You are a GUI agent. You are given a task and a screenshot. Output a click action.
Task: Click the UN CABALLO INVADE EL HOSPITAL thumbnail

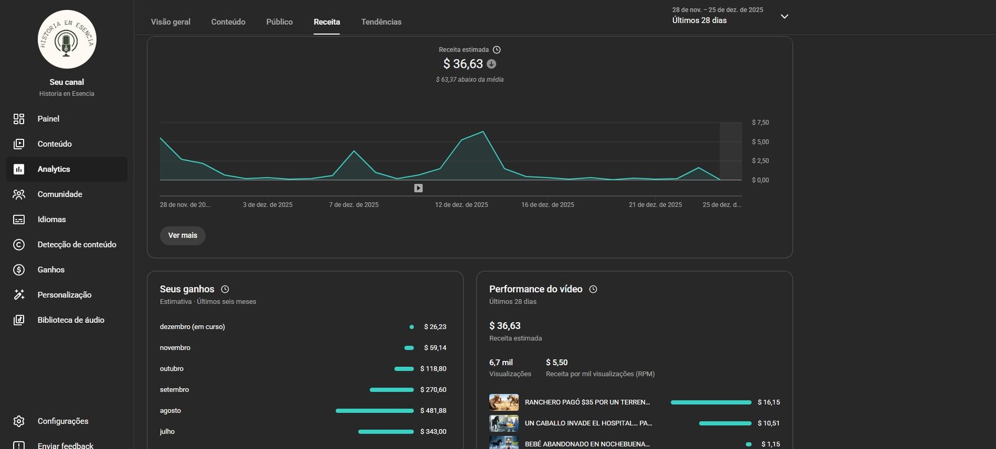point(504,423)
